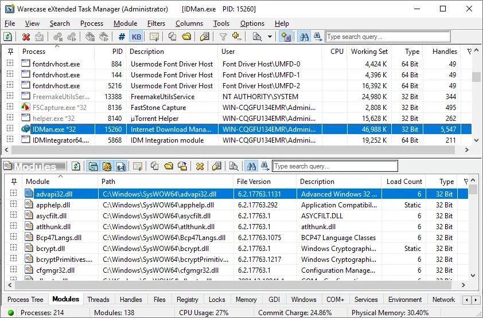
Task: Click the funnel filter icon
Action: pyautogui.click(x=223, y=37)
